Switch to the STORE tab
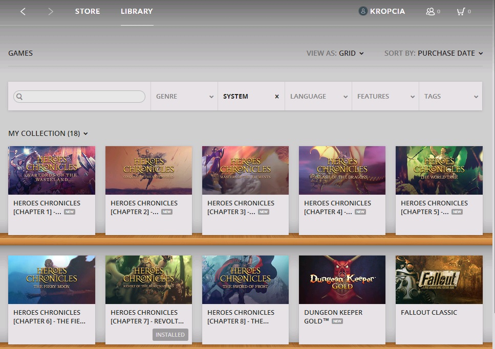This screenshot has width=495, height=349. [88, 11]
